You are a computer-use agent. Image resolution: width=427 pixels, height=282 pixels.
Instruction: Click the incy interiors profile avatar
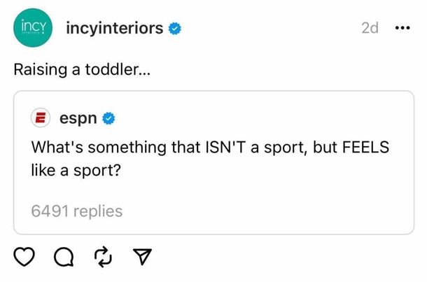tap(34, 29)
